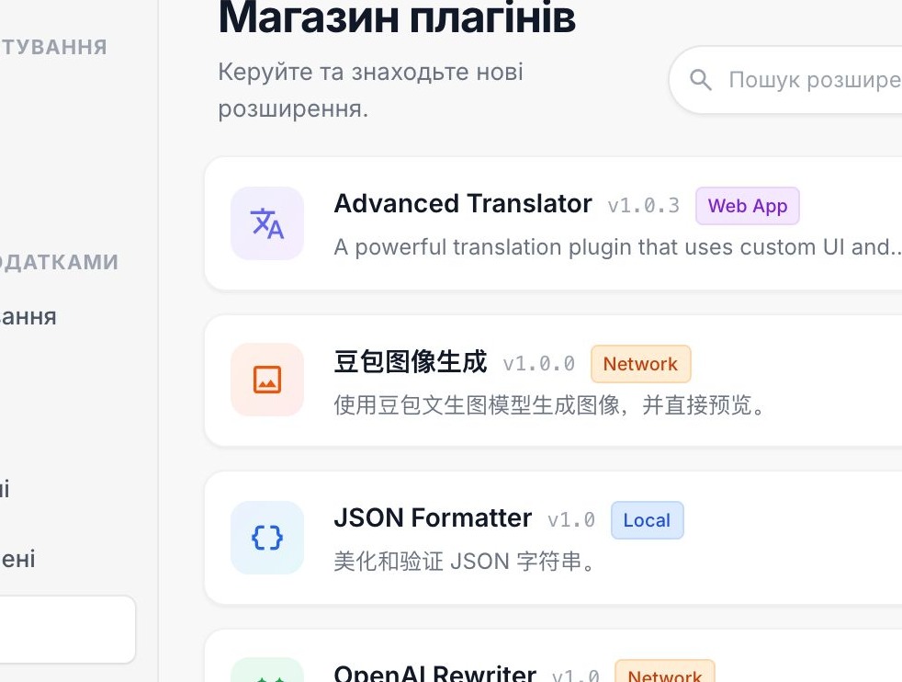Viewport: 902px width, 682px height.
Task: Select JSON Formatter version v1.0
Action: click(x=571, y=520)
